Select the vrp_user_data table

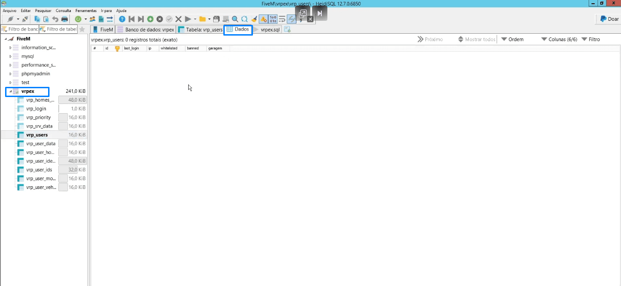(41, 144)
